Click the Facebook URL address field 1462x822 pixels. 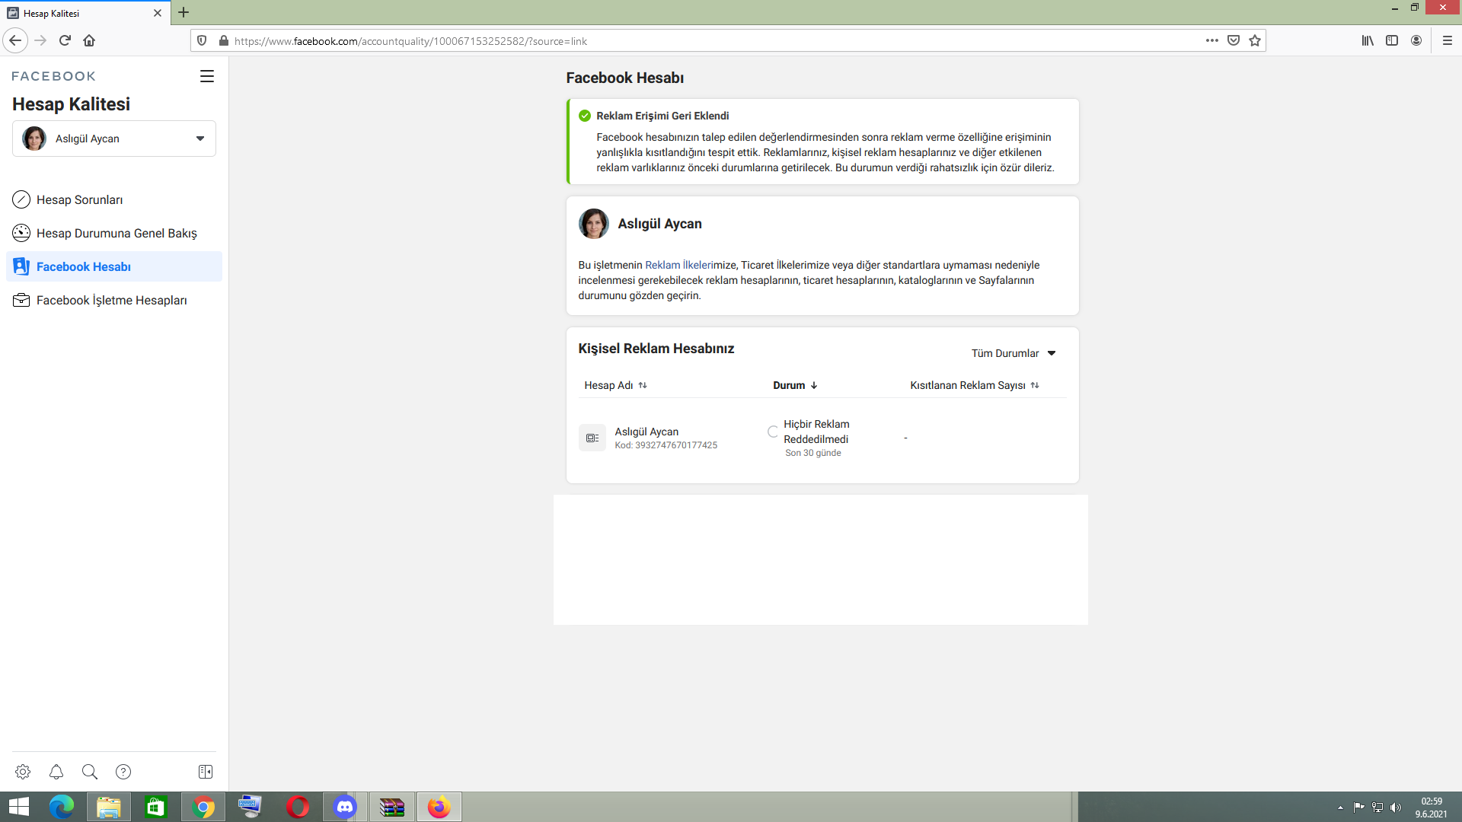(685, 41)
